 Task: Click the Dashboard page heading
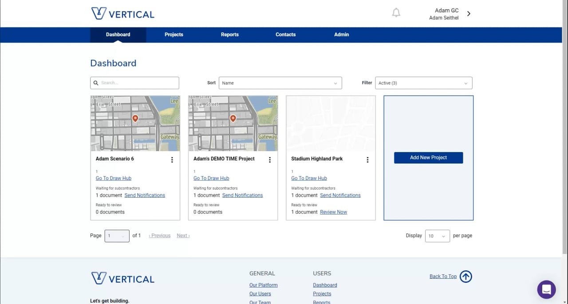coord(113,63)
